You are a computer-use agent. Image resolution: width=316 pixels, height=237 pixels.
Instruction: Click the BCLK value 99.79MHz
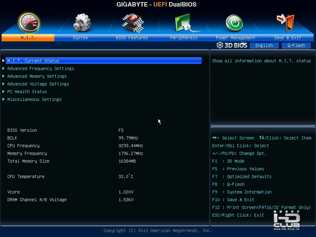tap(128, 138)
